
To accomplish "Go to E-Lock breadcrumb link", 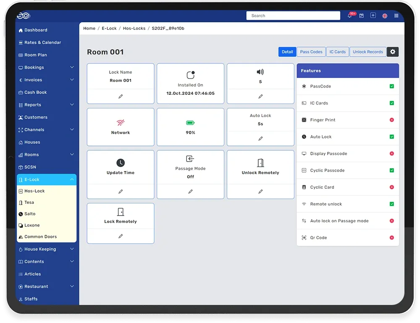I will tap(109, 29).
